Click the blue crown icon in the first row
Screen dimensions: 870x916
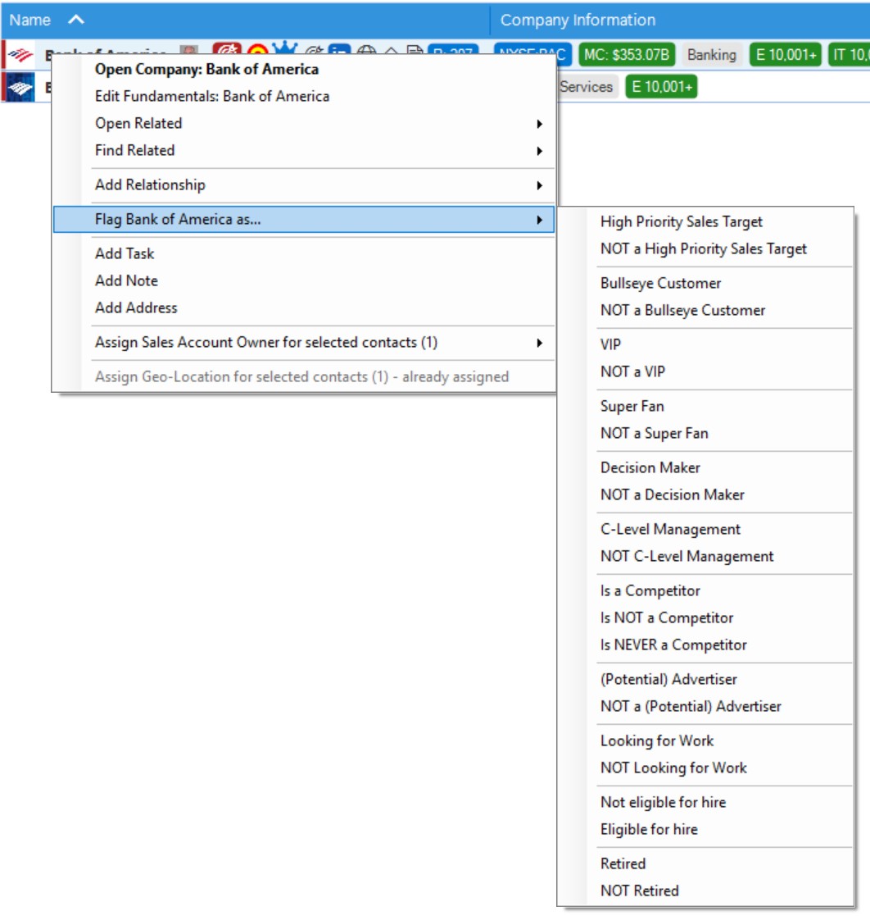click(285, 48)
